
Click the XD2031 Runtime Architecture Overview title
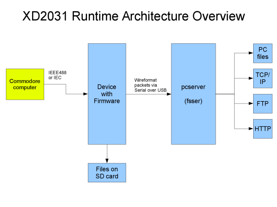(x=134, y=16)
